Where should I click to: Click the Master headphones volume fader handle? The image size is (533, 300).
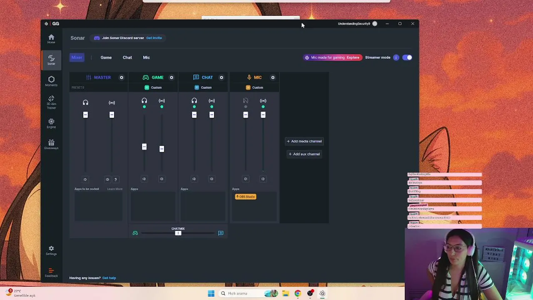click(x=85, y=115)
